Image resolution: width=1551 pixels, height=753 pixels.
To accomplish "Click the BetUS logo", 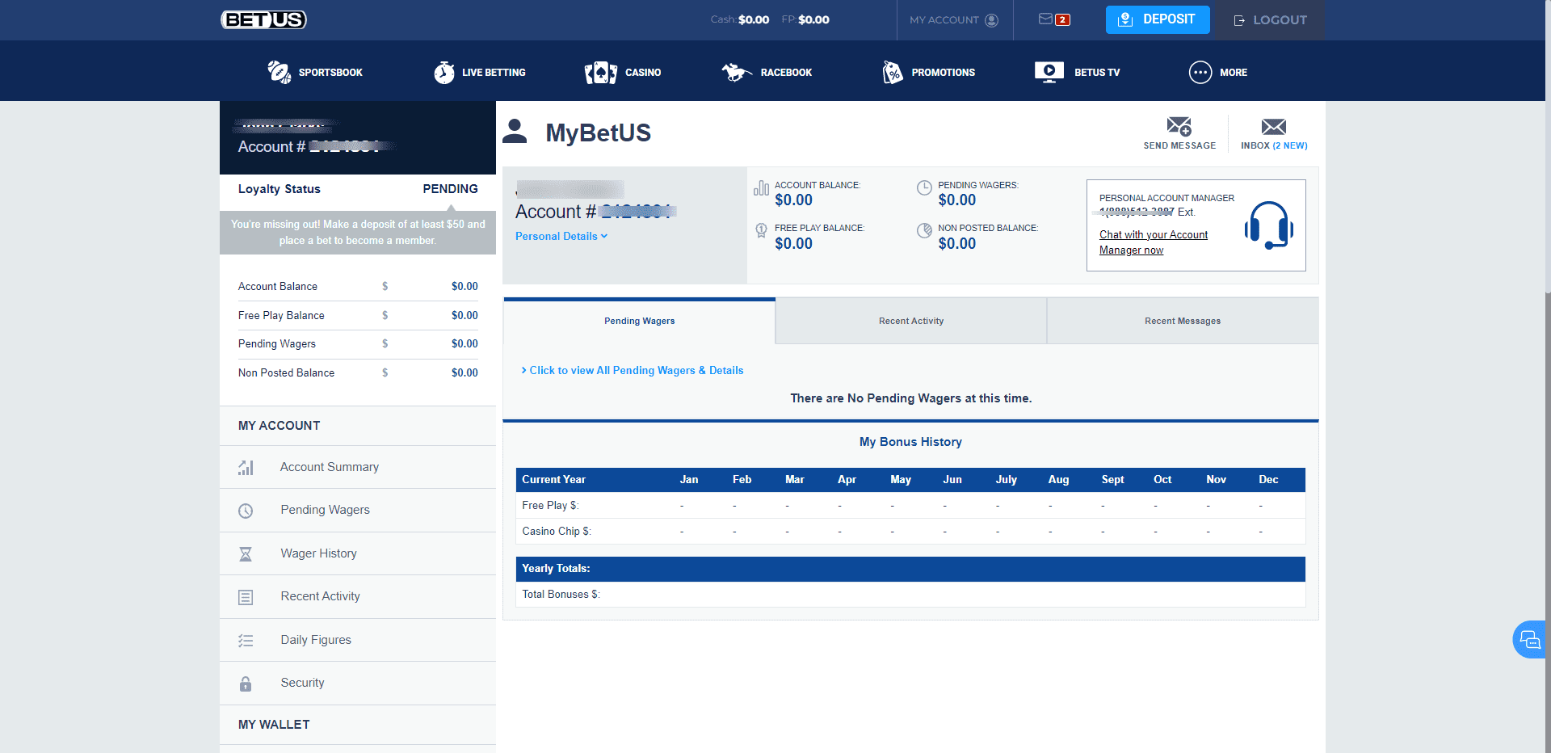I will 263,19.
